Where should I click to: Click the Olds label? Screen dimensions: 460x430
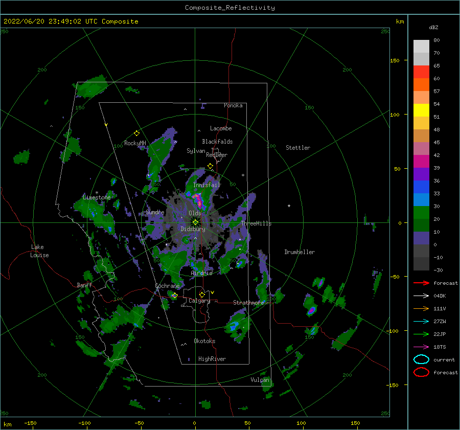[195, 213]
